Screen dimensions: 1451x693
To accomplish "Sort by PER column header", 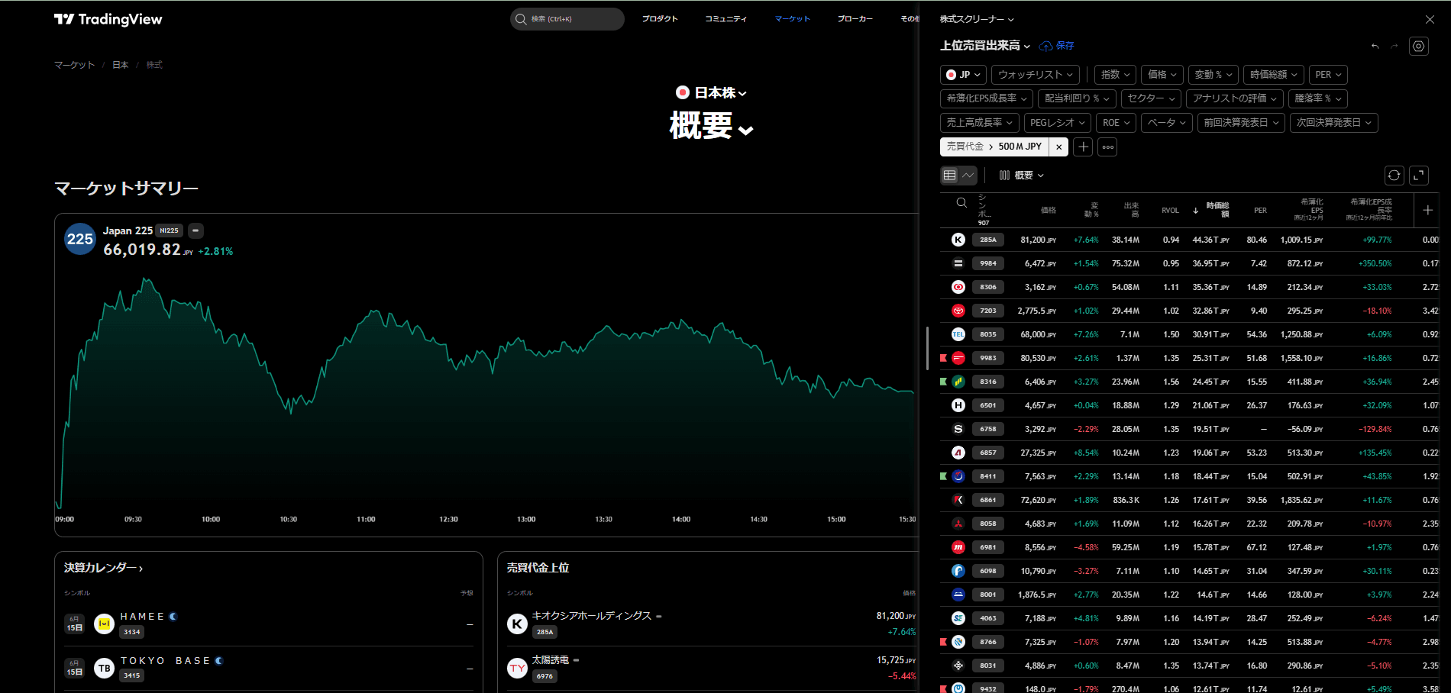I will (1260, 210).
